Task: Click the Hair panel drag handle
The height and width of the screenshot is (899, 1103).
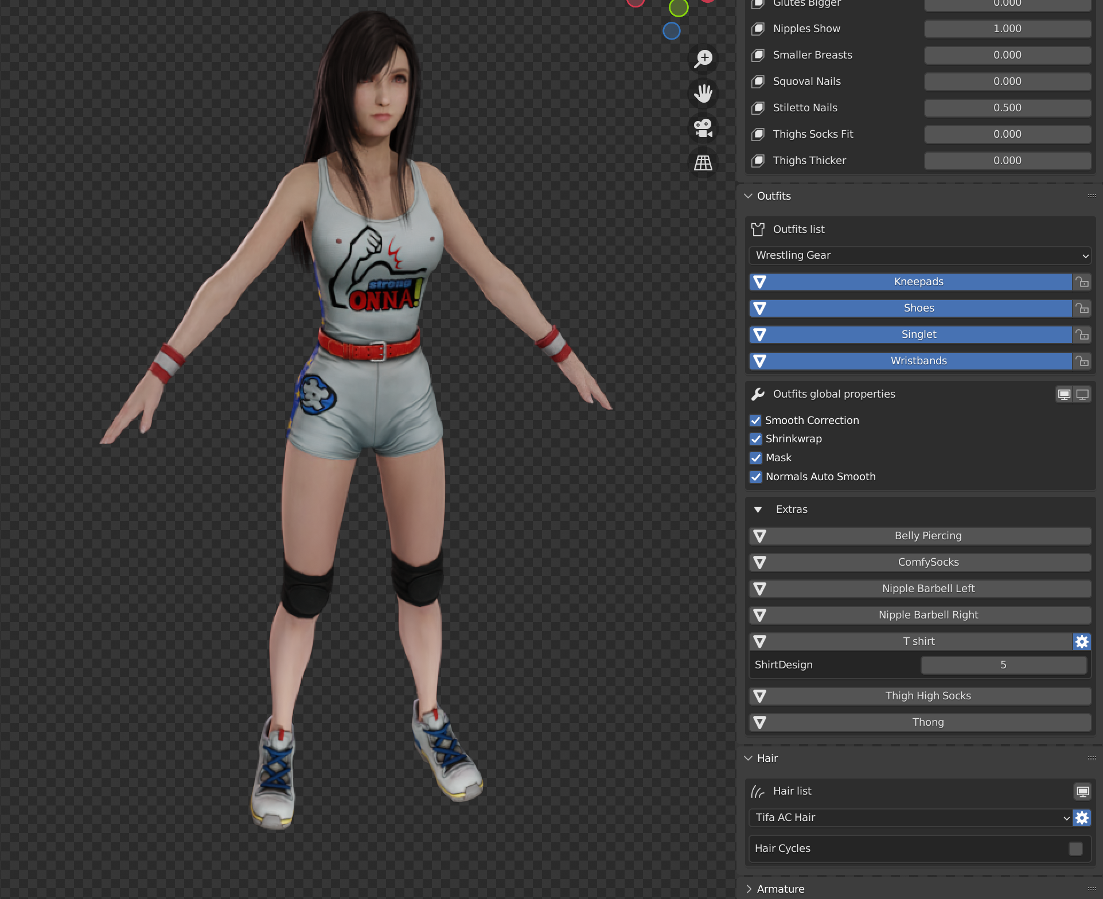Action: [x=1092, y=758]
